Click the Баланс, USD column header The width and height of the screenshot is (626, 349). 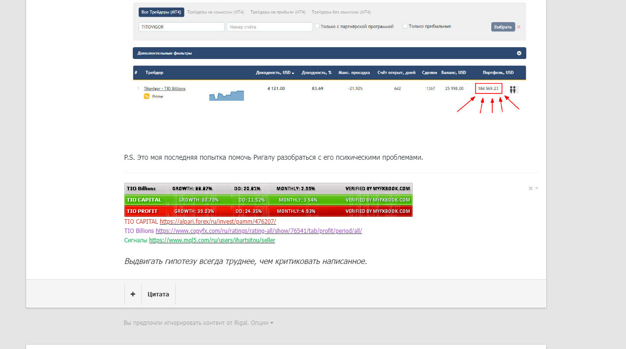tap(454, 73)
